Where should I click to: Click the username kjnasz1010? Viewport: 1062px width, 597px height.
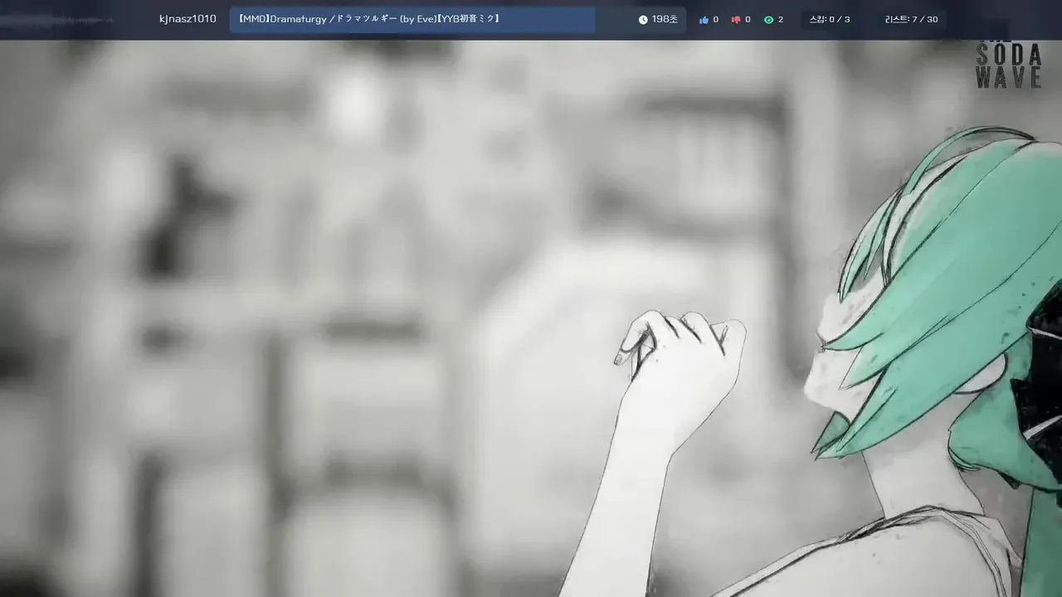tap(188, 19)
